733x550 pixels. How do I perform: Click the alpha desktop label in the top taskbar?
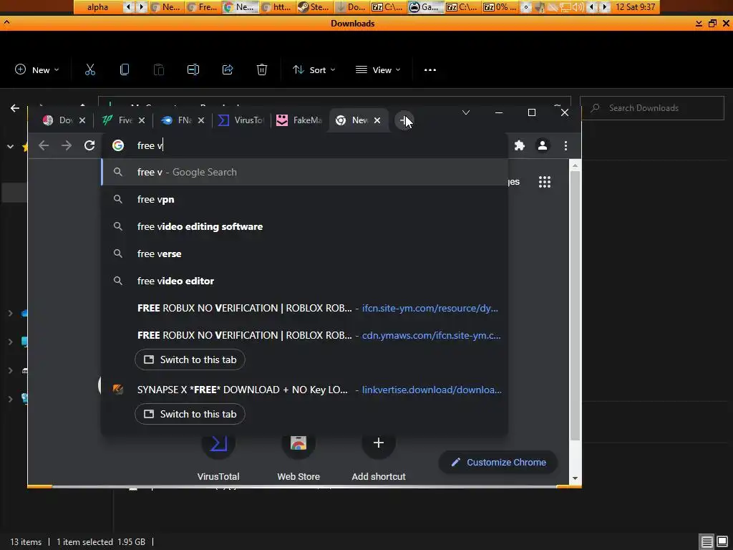(x=97, y=7)
